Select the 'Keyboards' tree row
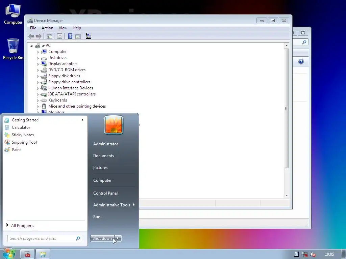This screenshot has height=259, width=346. pos(57,100)
